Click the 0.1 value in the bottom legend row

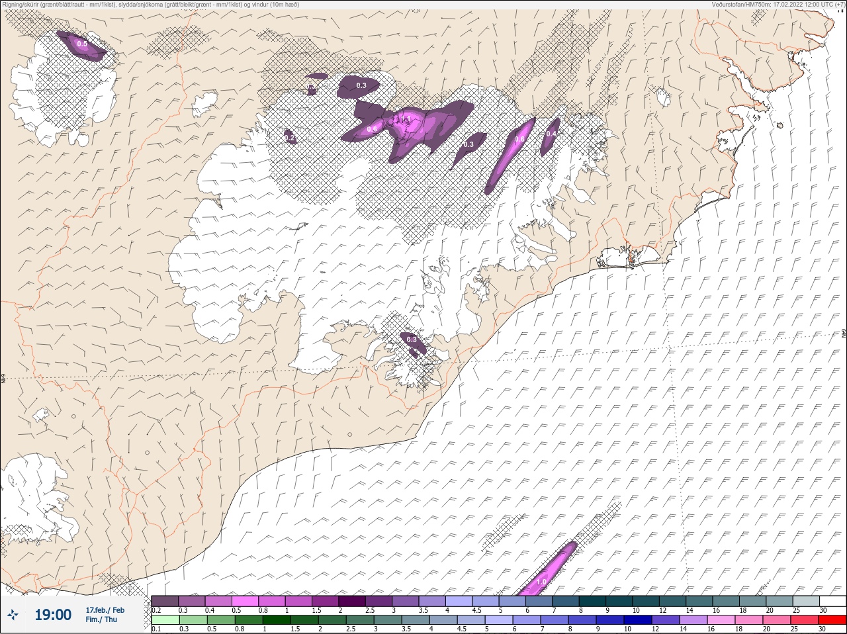click(156, 629)
